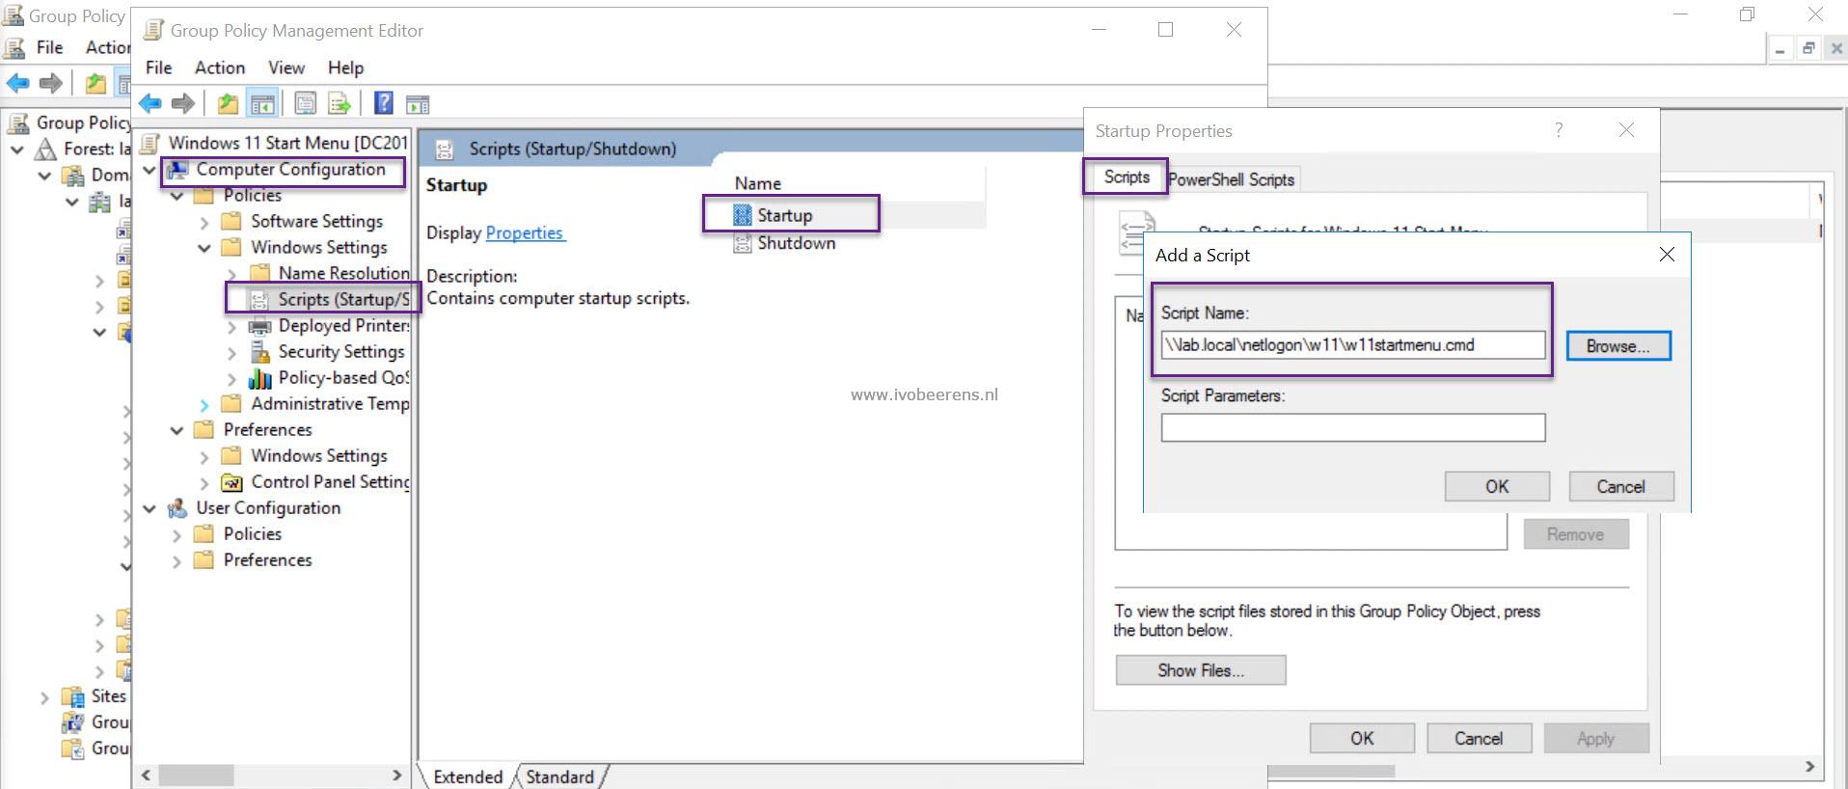The width and height of the screenshot is (1848, 789).
Task: Select Windows Settings under Preferences
Action: (319, 456)
